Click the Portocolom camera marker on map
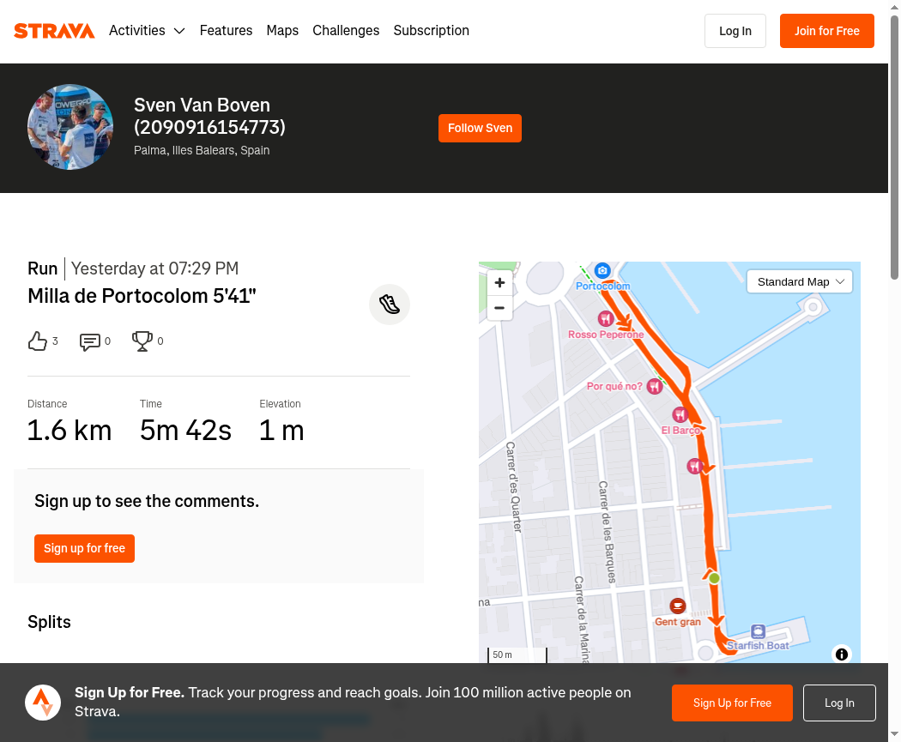The height and width of the screenshot is (742, 901). click(x=602, y=270)
